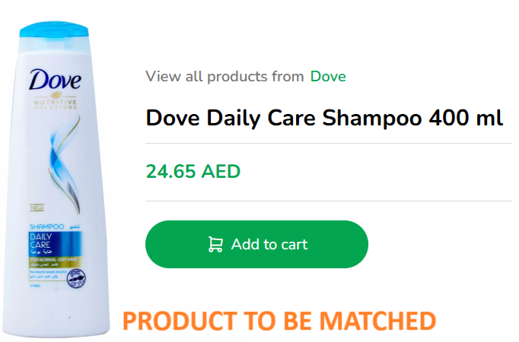
Task: Click the SHAMPOO word on bottle label
Action: (46, 226)
